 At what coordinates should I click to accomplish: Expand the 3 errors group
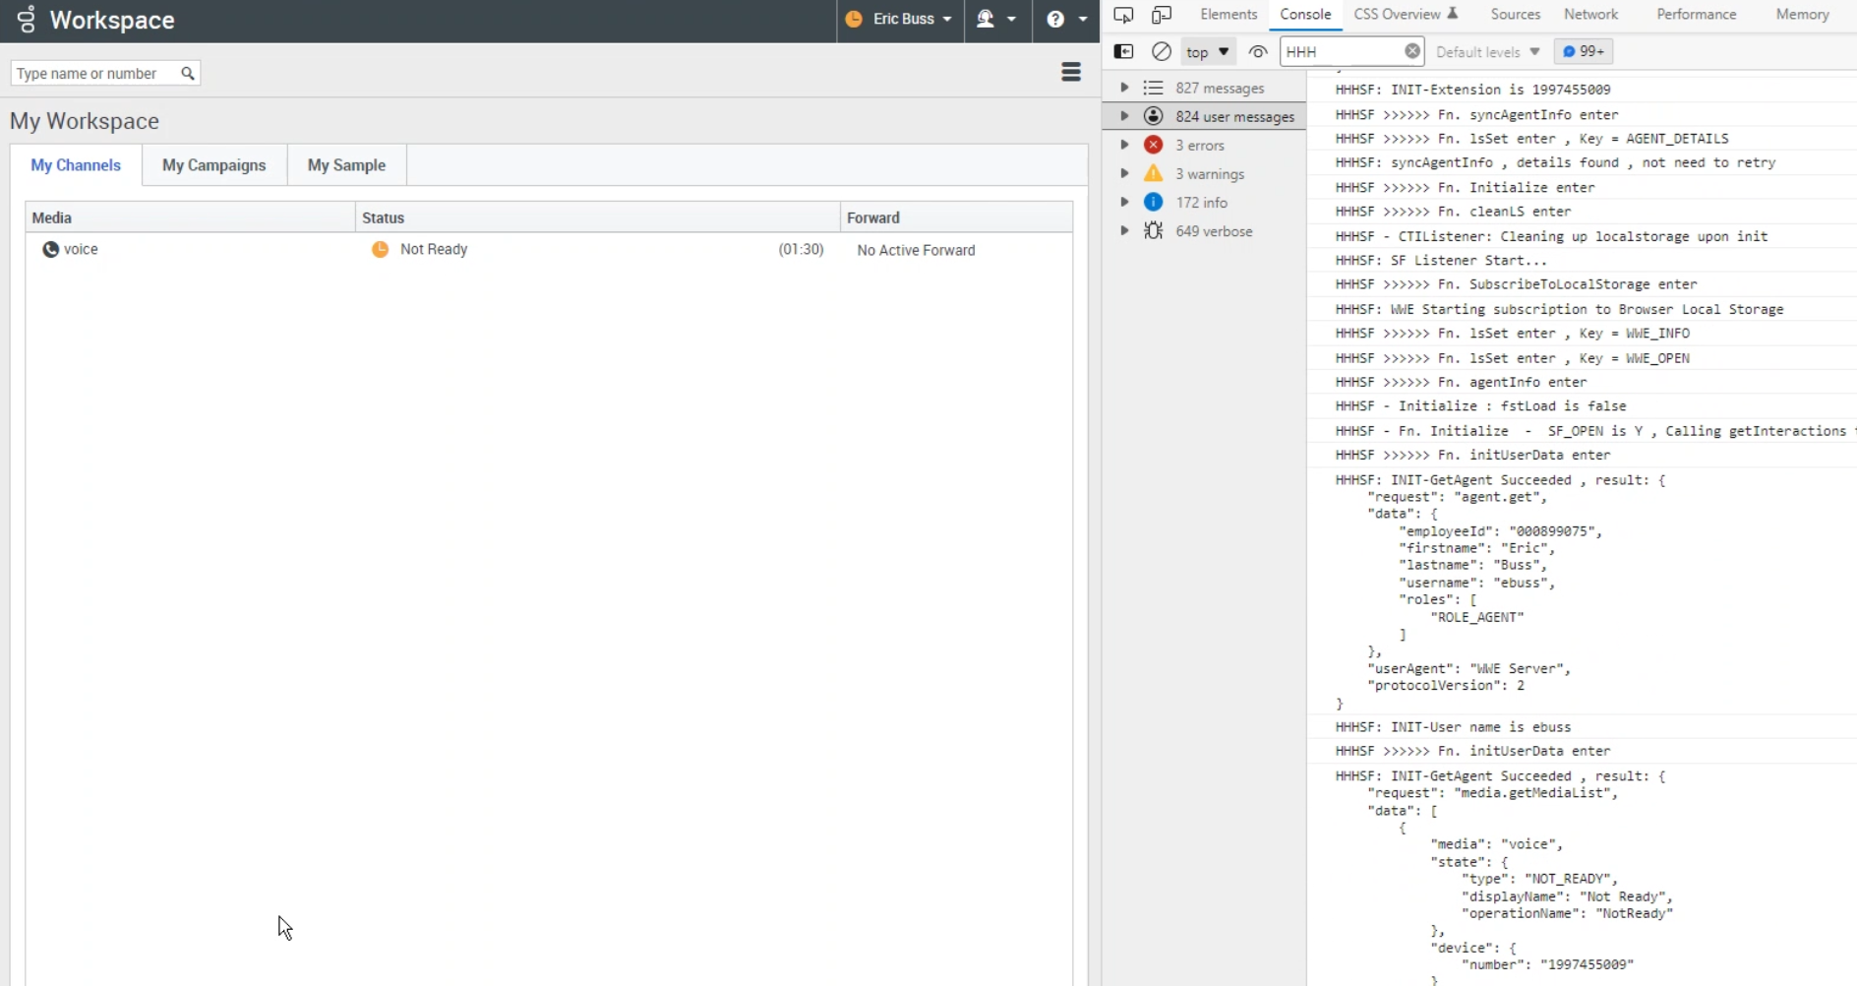click(1124, 145)
